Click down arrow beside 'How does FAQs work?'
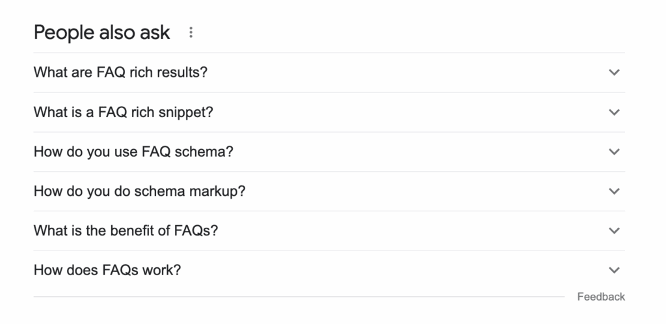 click(614, 270)
